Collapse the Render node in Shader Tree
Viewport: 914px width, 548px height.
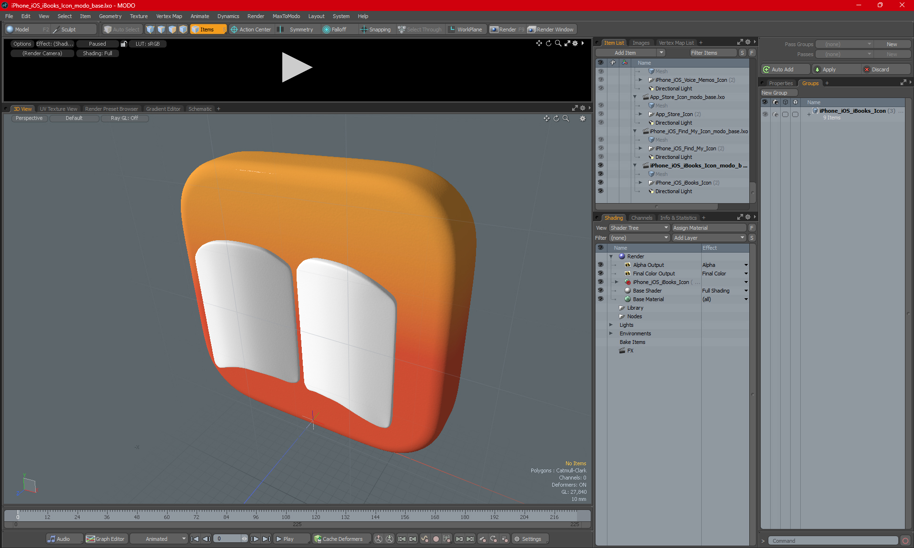tap(611, 256)
